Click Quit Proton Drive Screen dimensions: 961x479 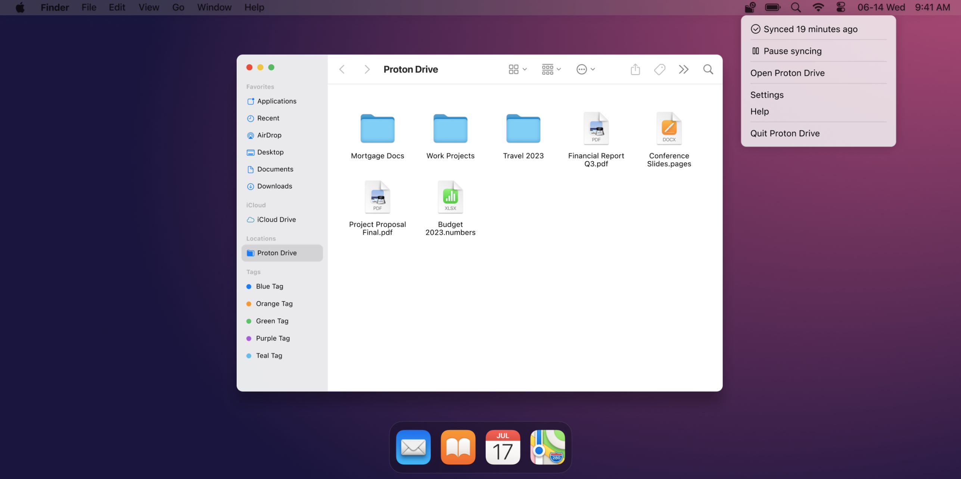tap(785, 134)
